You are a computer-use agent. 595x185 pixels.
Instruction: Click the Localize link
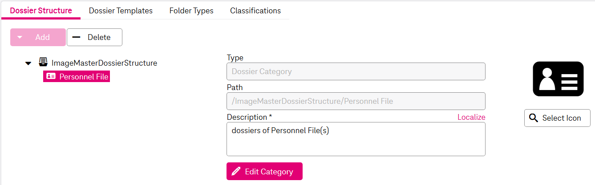click(471, 117)
